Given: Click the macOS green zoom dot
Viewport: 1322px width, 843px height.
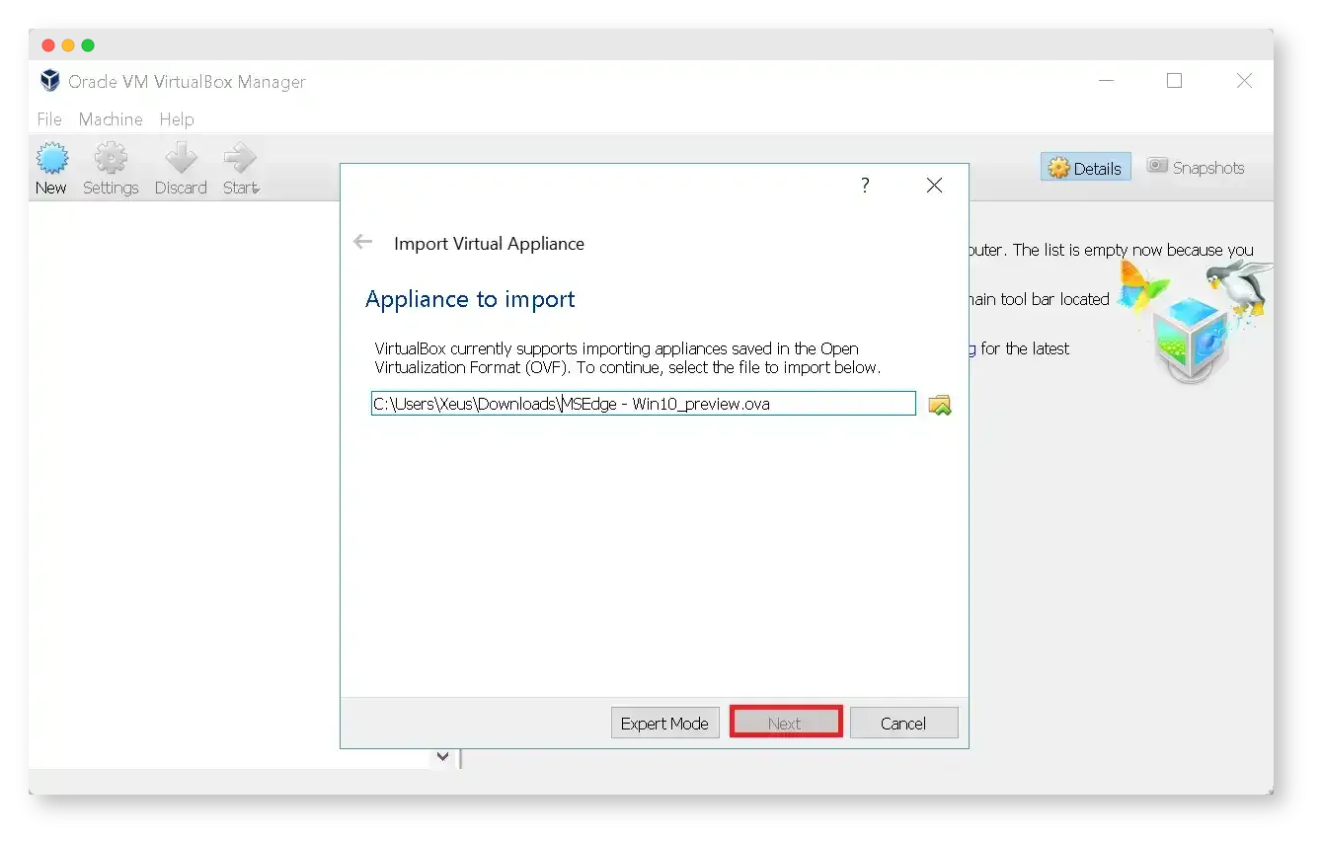Looking at the screenshot, I should (88, 45).
